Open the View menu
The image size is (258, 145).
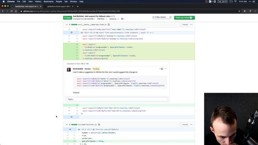(31, 2)
